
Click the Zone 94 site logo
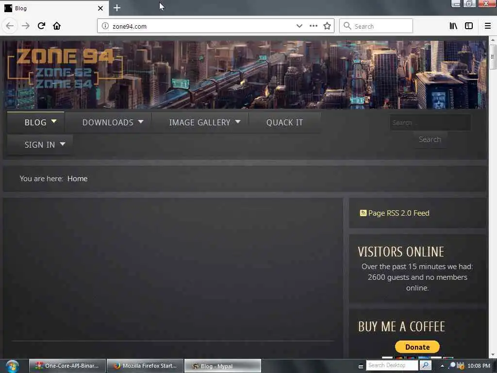pos(65,68)
